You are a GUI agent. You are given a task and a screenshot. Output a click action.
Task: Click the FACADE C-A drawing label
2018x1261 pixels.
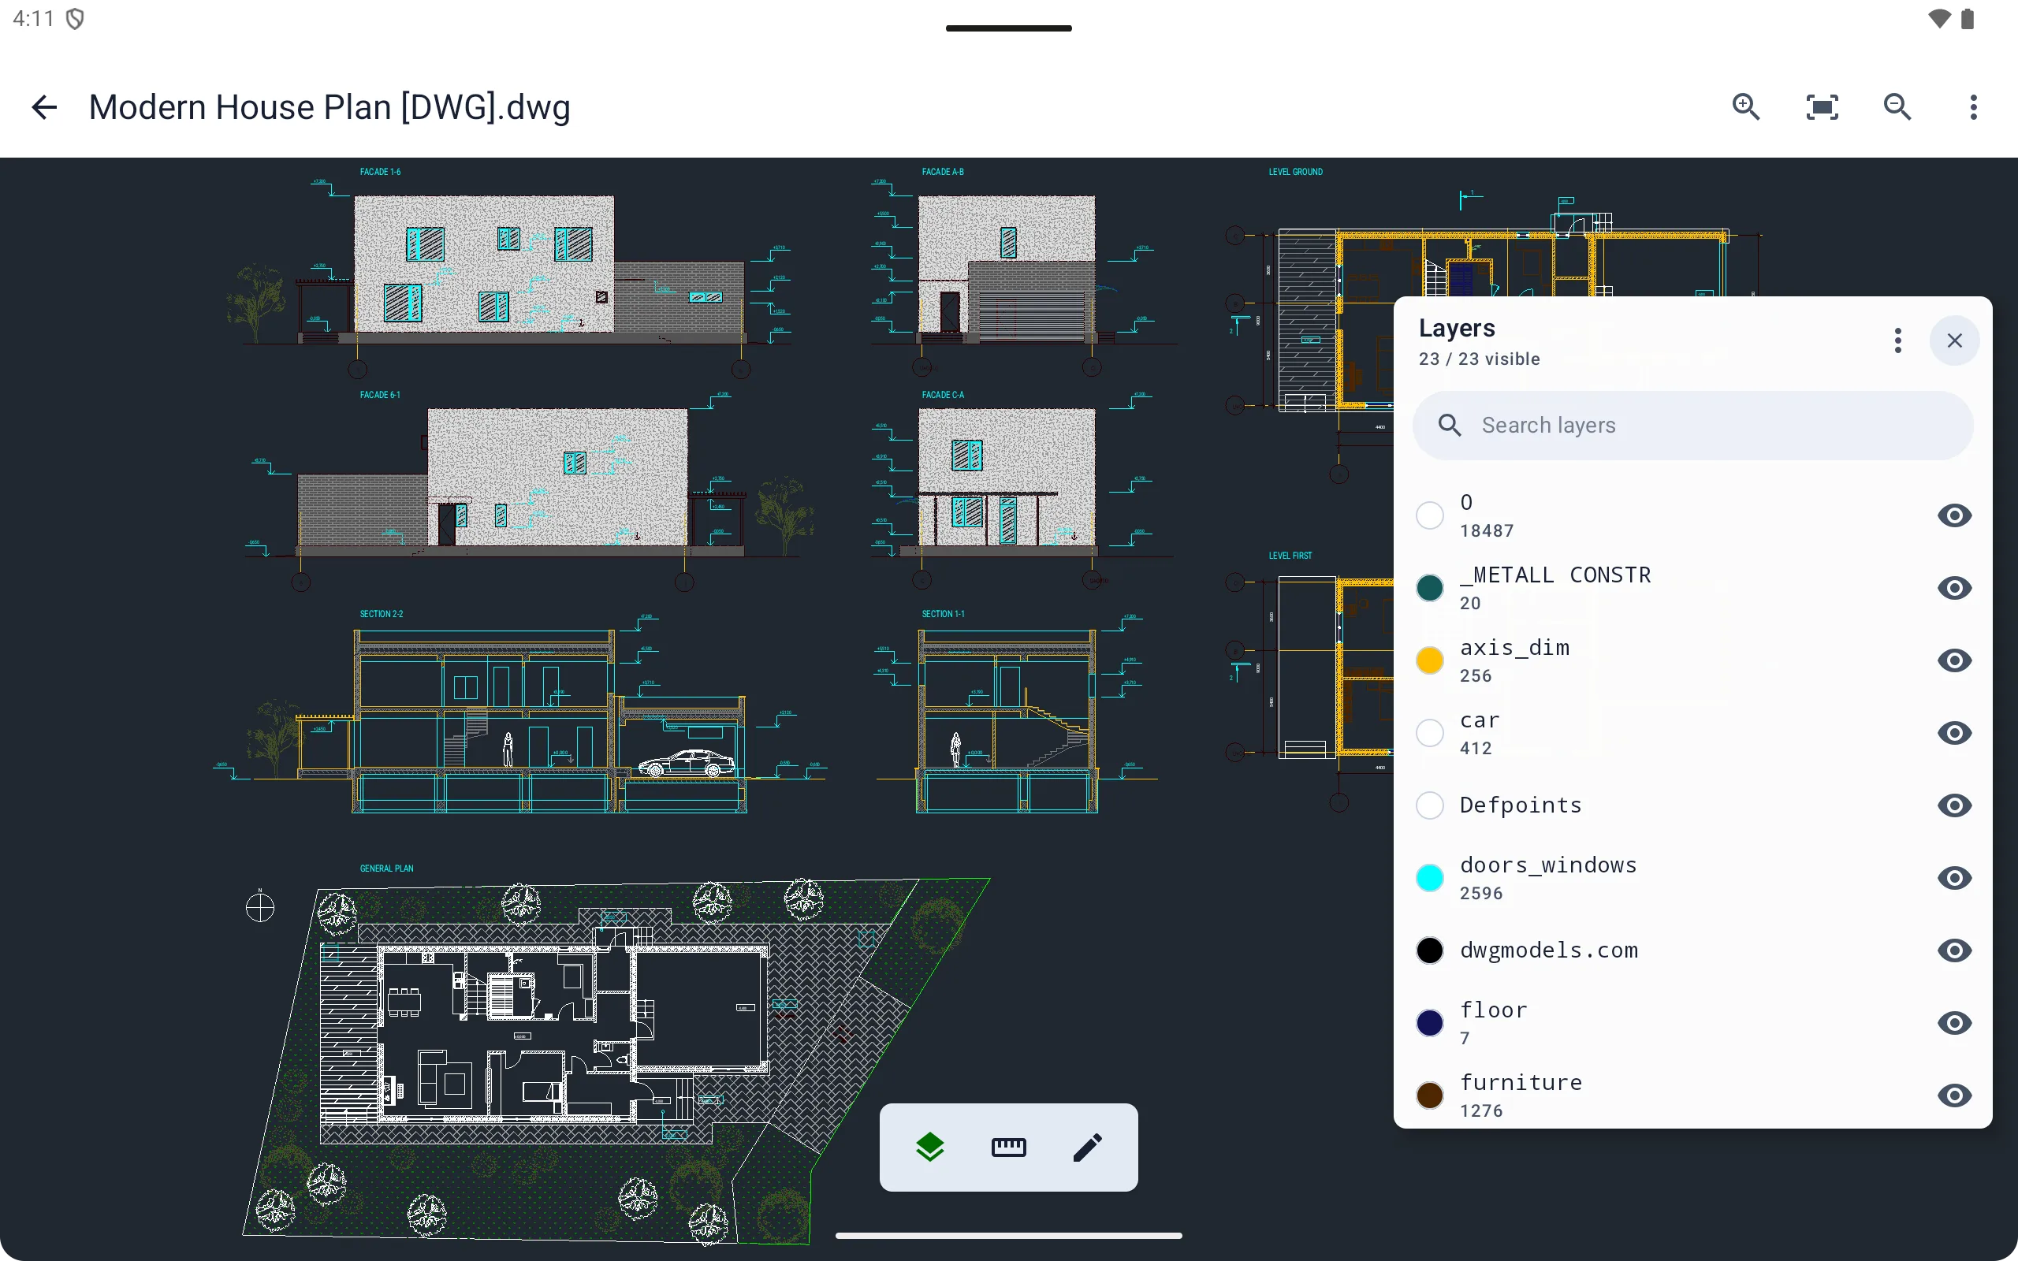[x=942, y=395]
